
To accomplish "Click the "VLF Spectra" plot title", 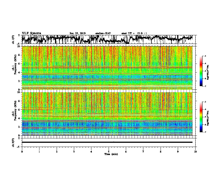I will pos(31,33).
